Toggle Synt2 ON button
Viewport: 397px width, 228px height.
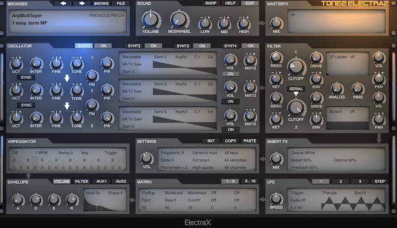pyautogui.click(x=153, y=46)
